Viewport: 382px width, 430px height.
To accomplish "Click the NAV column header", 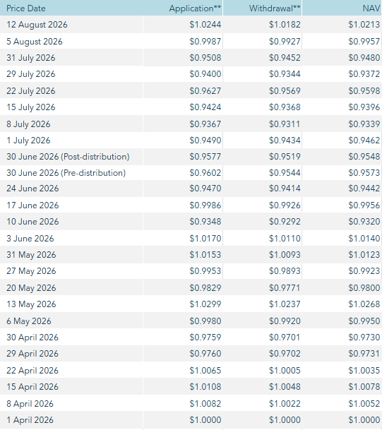I will [371, 8].
